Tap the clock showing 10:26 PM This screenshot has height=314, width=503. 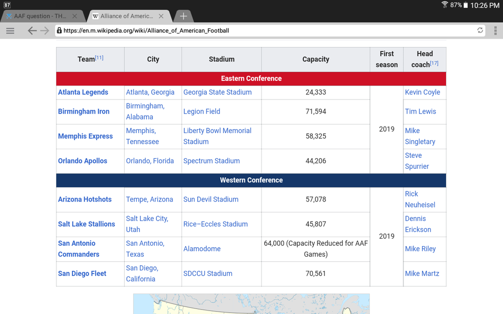(485, 5)
